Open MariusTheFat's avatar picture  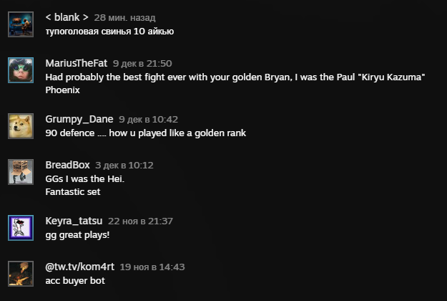(x=21, y=70)
